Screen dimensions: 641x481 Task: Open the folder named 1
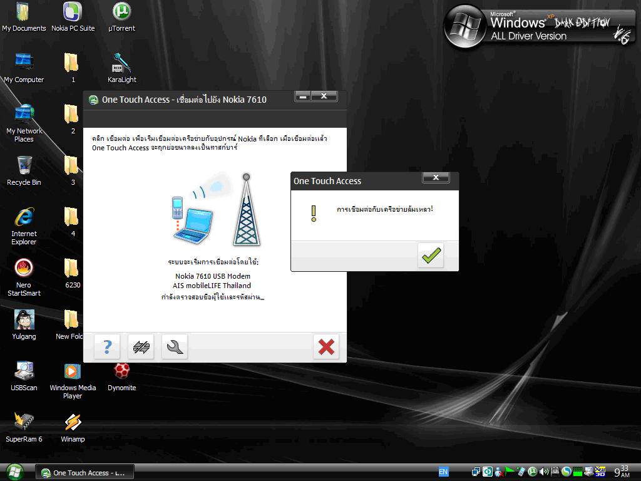(72, 68)
